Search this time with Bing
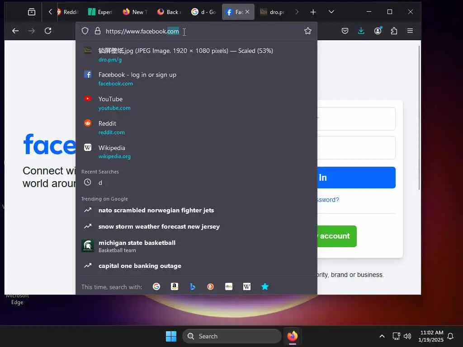This screenshot has width=463, height=347. click(x=193, y=286)
